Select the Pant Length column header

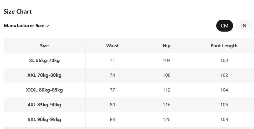click(224, 46)
